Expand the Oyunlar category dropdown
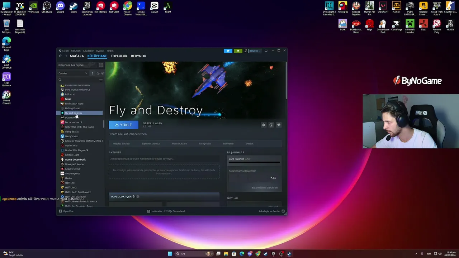The height and width of the screenshot is (258, 459). [73, 73]
